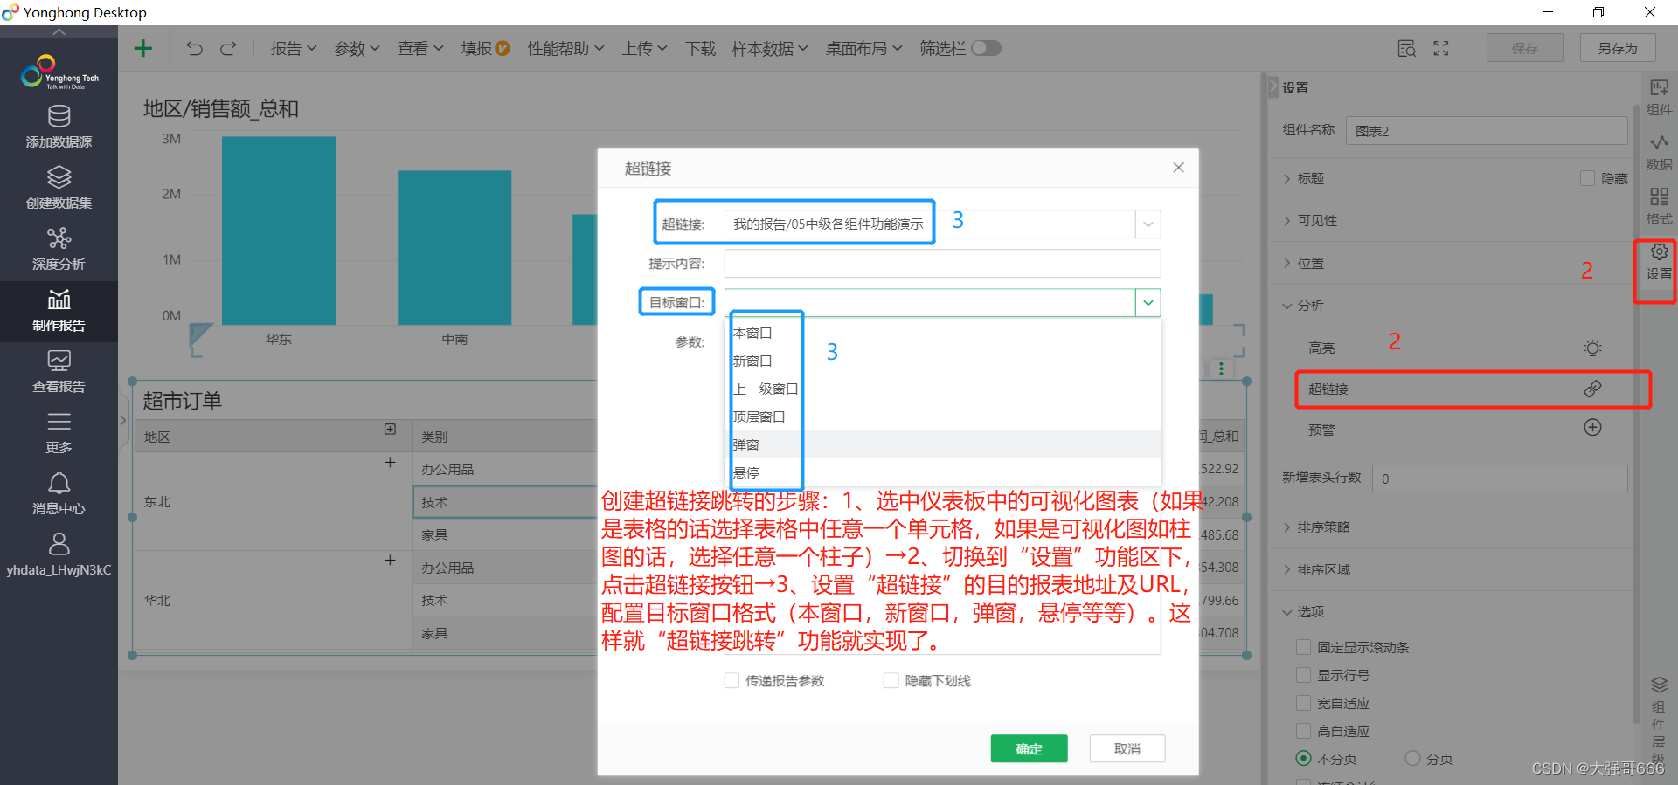
Task: Click the 组件名称 field 图表2
Action: tap(1487, 131)
